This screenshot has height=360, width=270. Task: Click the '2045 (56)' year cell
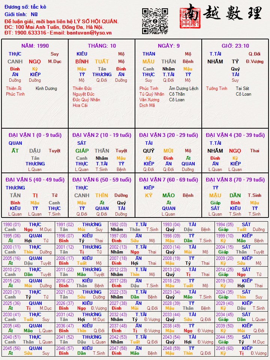(28, 351)
